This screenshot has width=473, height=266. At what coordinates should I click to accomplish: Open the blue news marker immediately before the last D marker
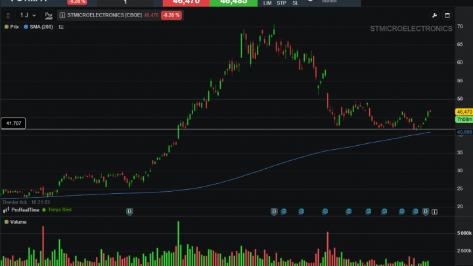tap(415, 211)
